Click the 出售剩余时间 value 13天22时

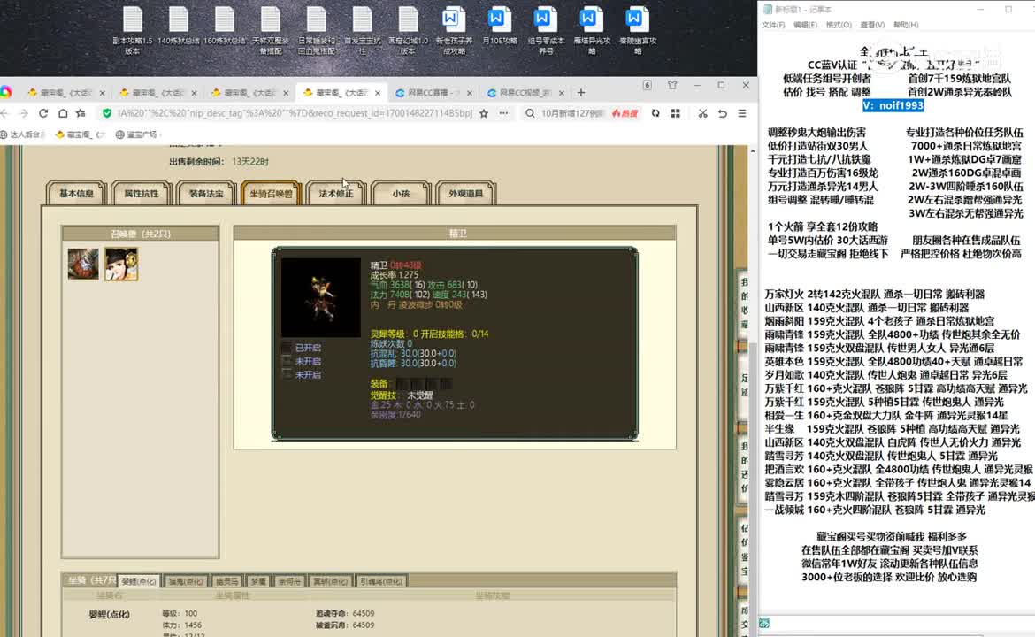[250, 162]
